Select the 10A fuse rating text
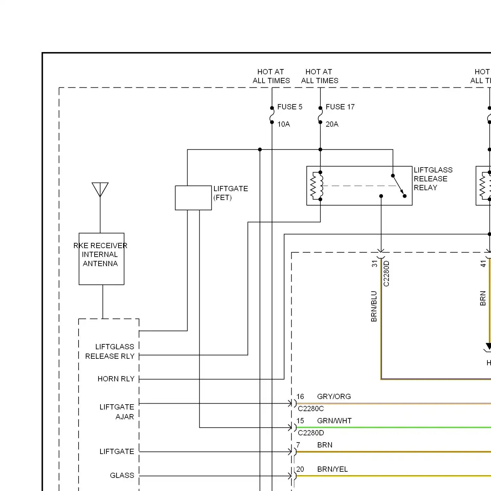 pos(283,124)
